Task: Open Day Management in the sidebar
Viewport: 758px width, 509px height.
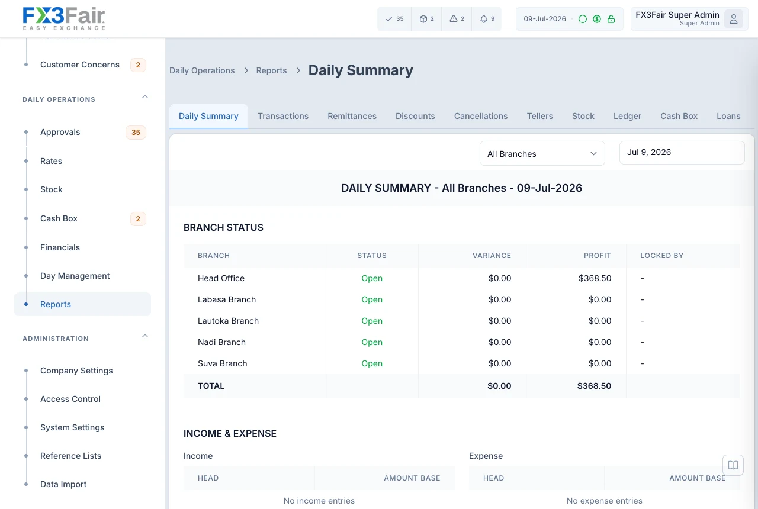Action: coord(82,276)
